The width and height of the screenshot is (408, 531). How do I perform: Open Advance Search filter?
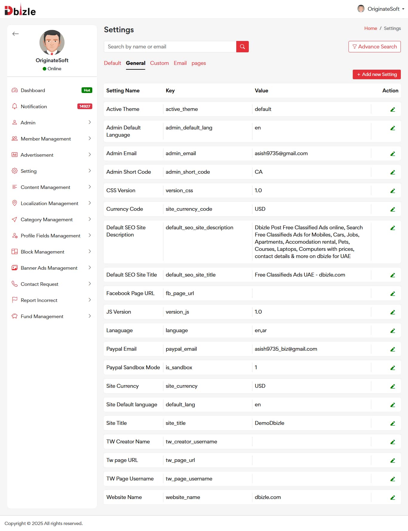374,47
